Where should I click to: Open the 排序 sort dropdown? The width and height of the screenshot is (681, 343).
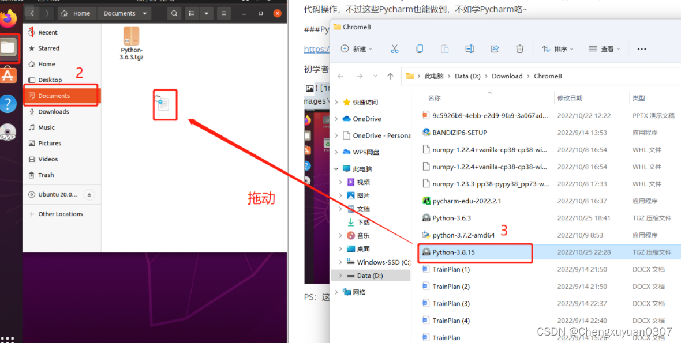point(557,49)
